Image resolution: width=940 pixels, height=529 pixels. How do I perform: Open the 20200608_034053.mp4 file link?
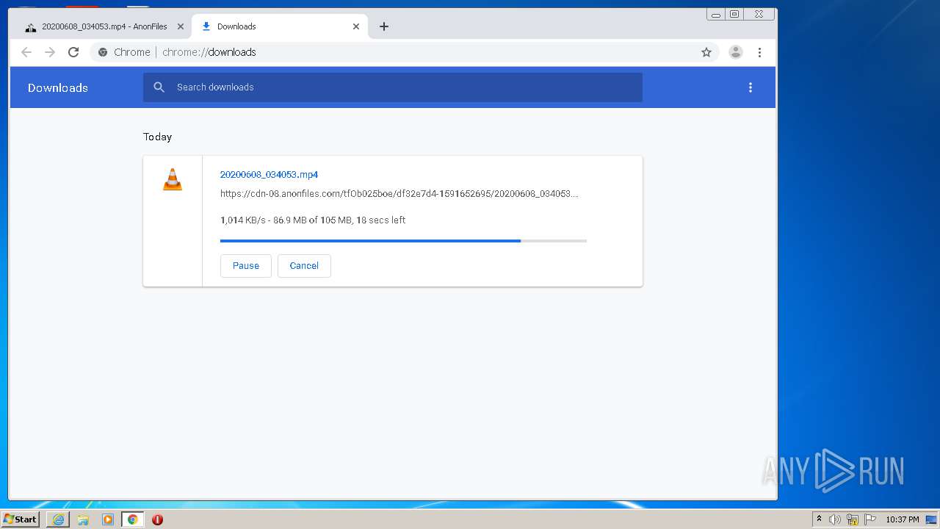[269, 175]
